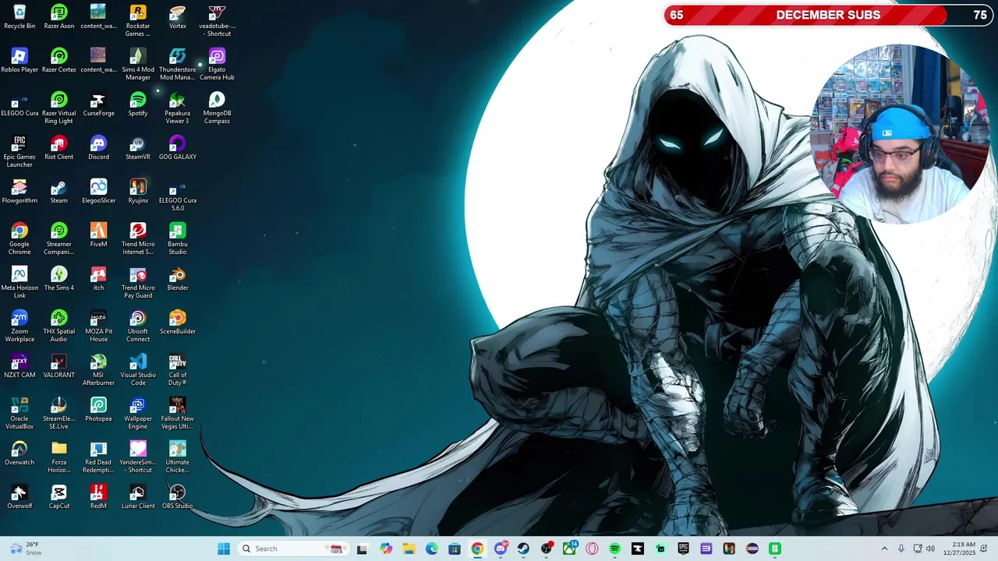Viewport: 998px width, 561px height.
Task: Select the itch desktop icon
Action: pyautogui.click(x=98, y=279)
